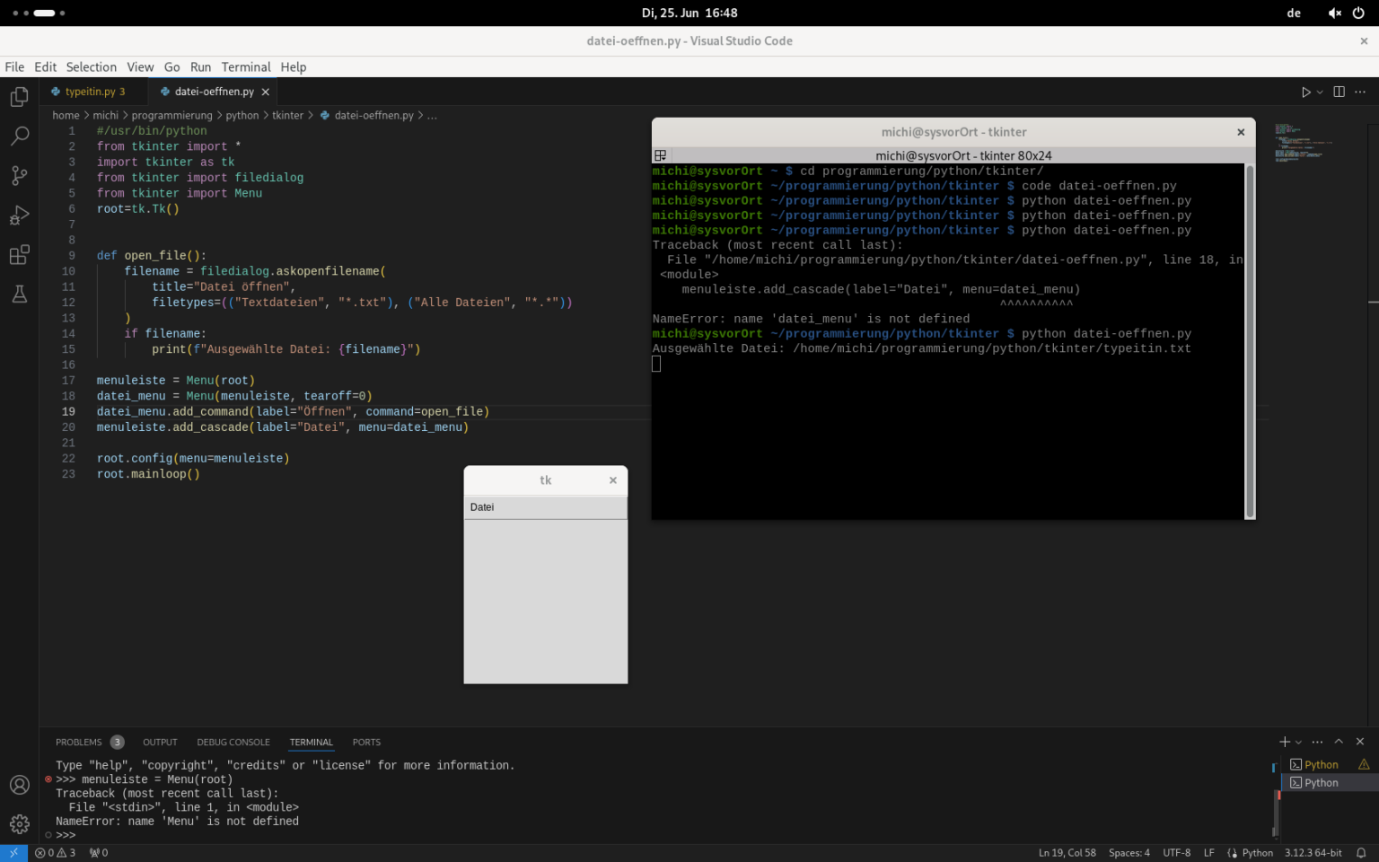Viewport: 1379px width, 862px height.
Task: Open the Search icon in the activity bar
Action: pos(19,136)
